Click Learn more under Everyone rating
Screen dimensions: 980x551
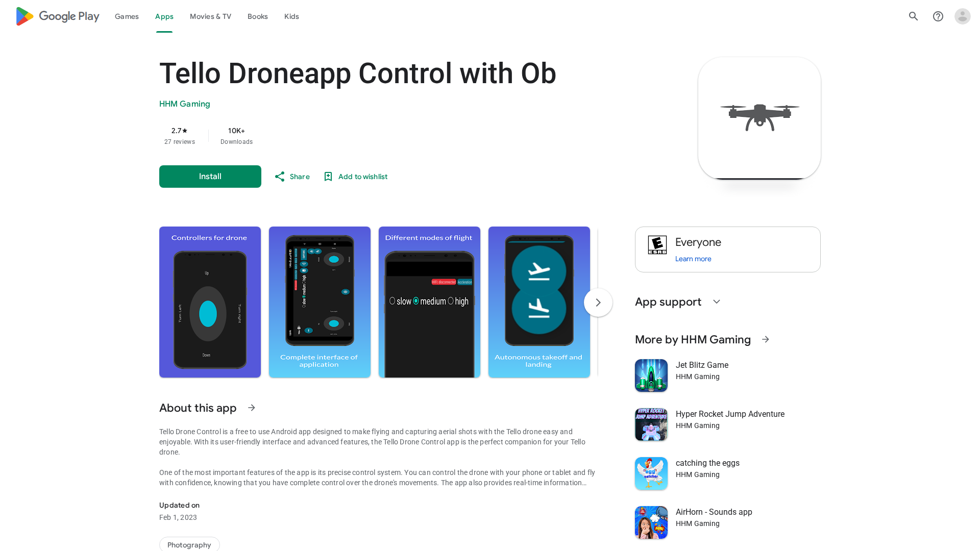click(693, 259)
